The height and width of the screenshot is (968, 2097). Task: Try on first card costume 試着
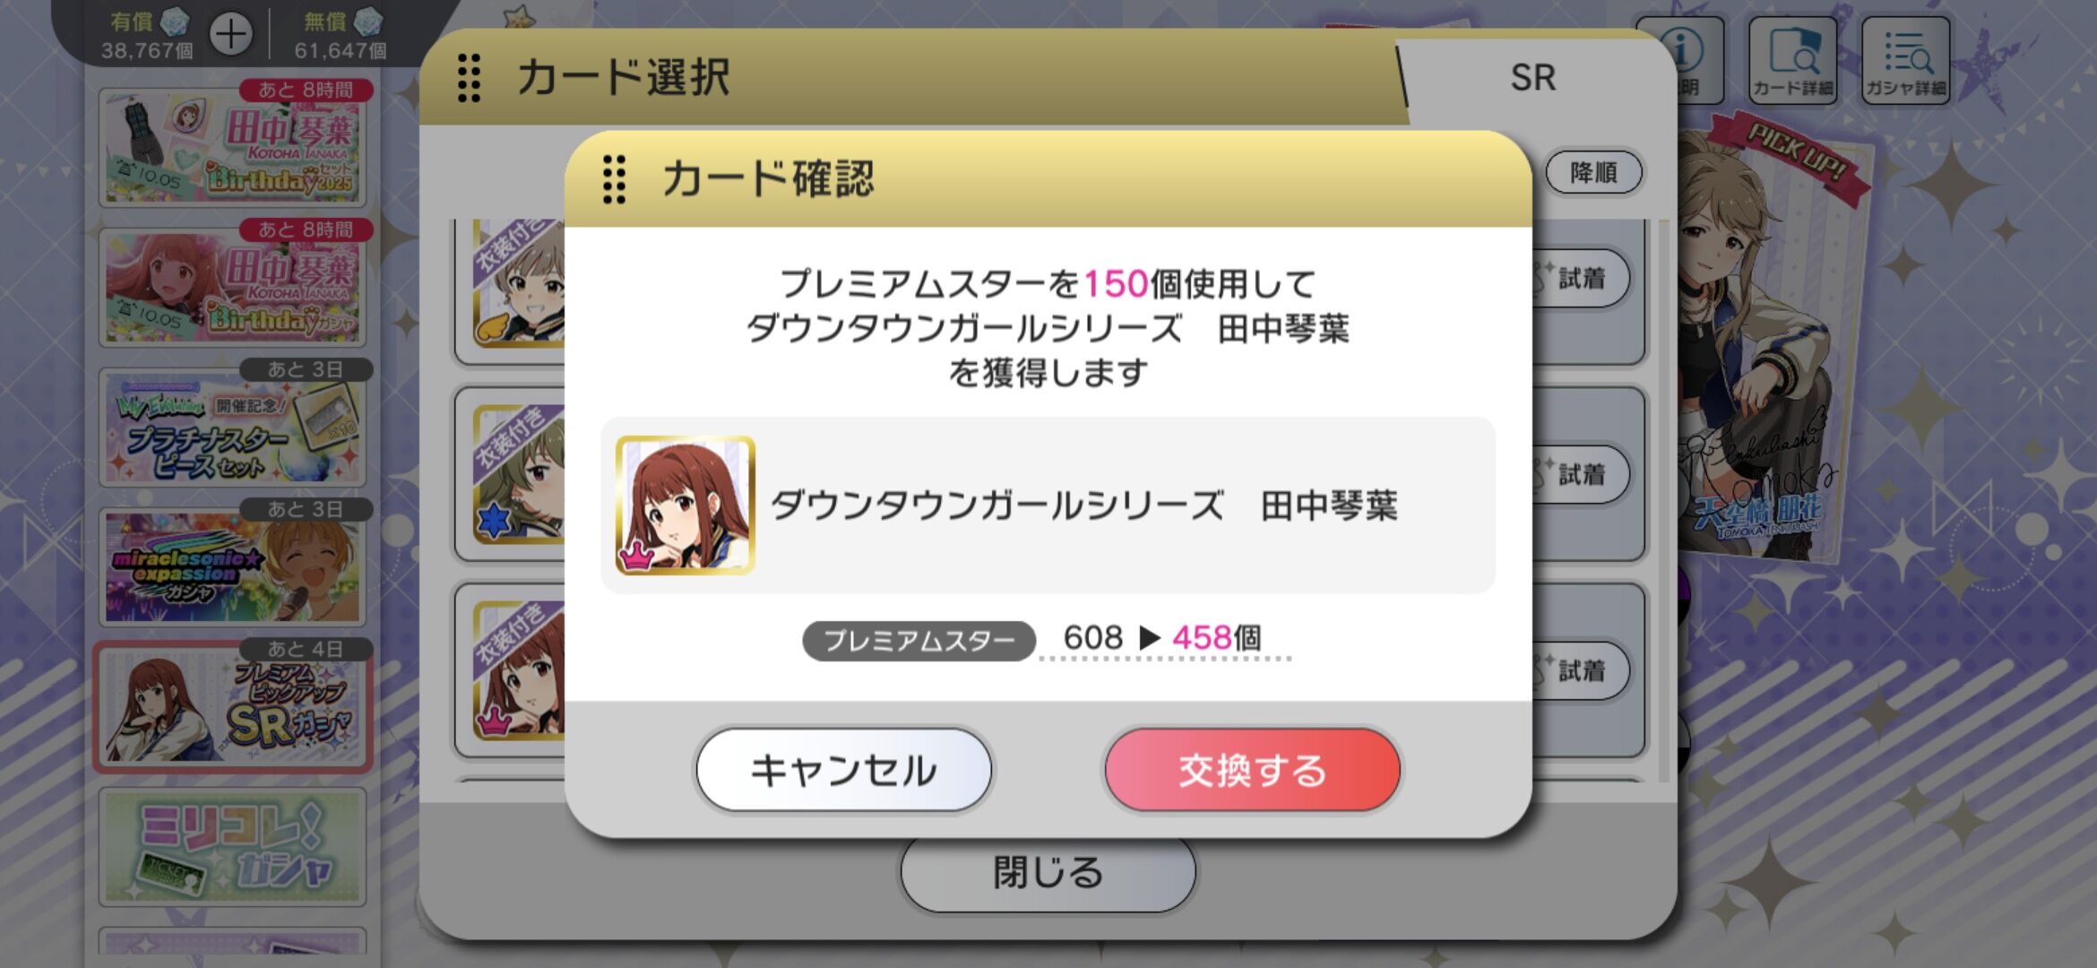pos(1579,279)
